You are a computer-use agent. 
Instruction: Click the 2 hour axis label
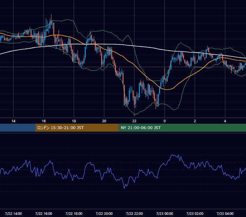point(195,121)
